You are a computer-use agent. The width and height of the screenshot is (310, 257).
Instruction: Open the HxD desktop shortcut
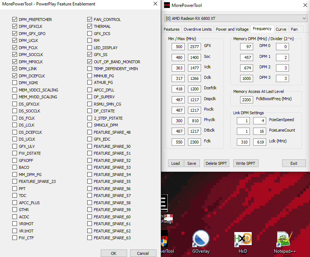[x=243, y=242]
